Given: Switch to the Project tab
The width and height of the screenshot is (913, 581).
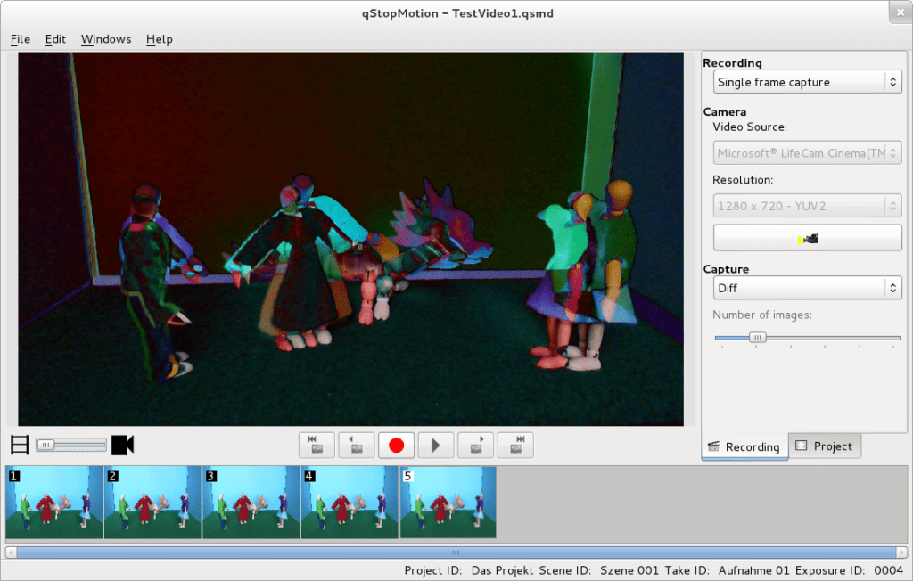Looking at the screenshot, I should [825, 446].
